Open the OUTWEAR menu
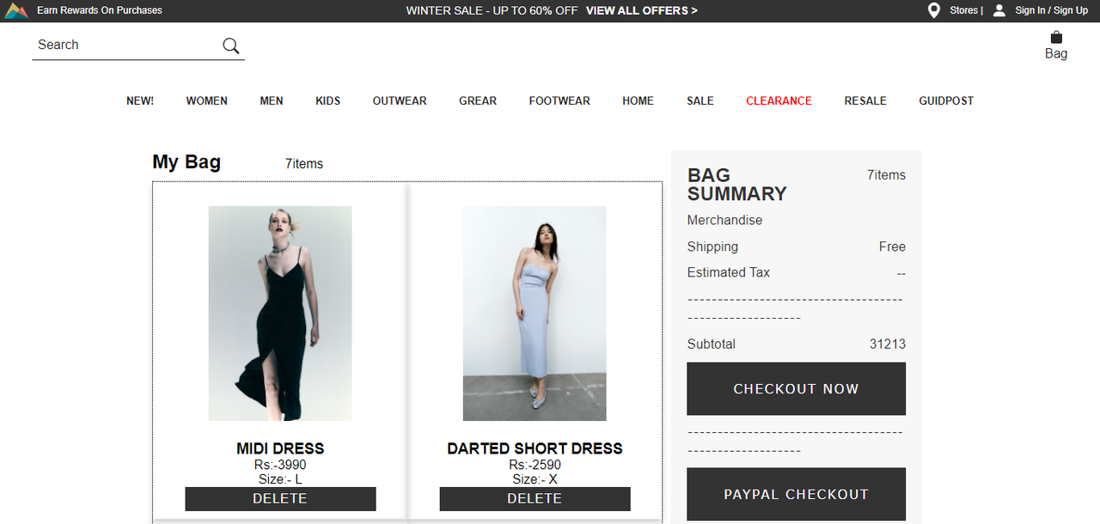 400,101
